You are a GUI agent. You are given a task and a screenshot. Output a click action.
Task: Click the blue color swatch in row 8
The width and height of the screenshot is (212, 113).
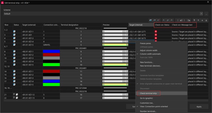51,51
